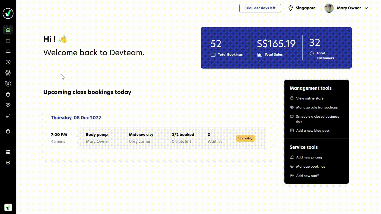Open Add new pricing link
This screenshot has width=381, height=214.
[309, 157]
